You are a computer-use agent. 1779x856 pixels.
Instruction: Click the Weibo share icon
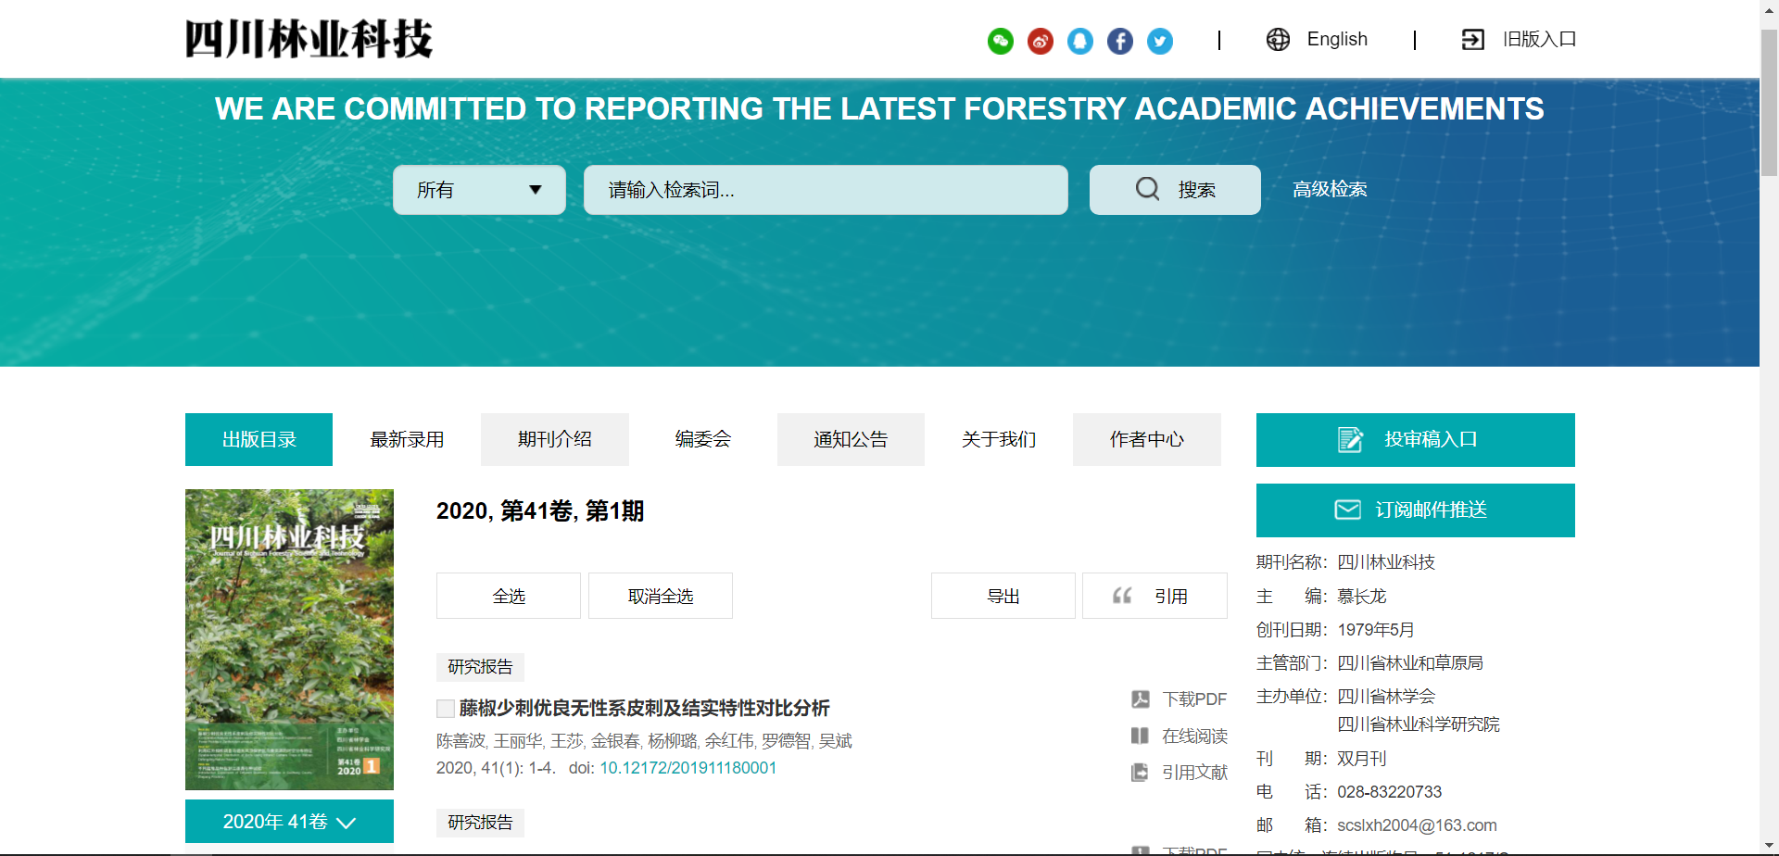[1040, 41]
